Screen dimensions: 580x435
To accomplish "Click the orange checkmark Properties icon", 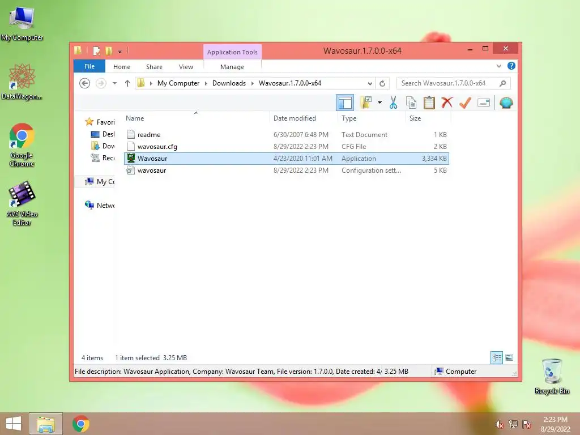I will [x=465, y=103].
